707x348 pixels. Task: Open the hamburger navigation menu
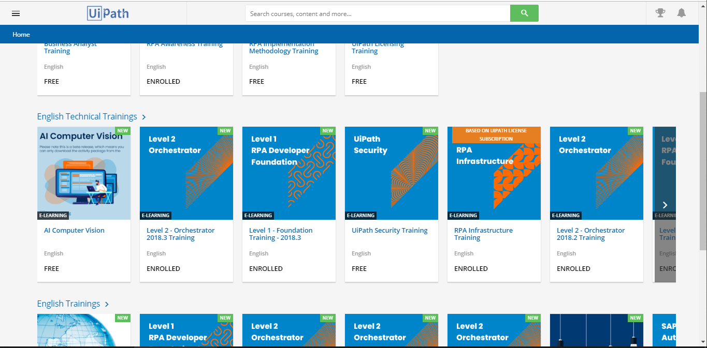16,13
